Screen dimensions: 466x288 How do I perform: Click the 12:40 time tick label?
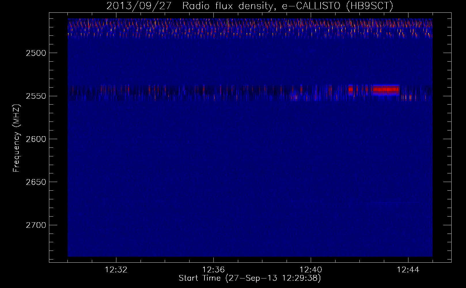point(311,270)
